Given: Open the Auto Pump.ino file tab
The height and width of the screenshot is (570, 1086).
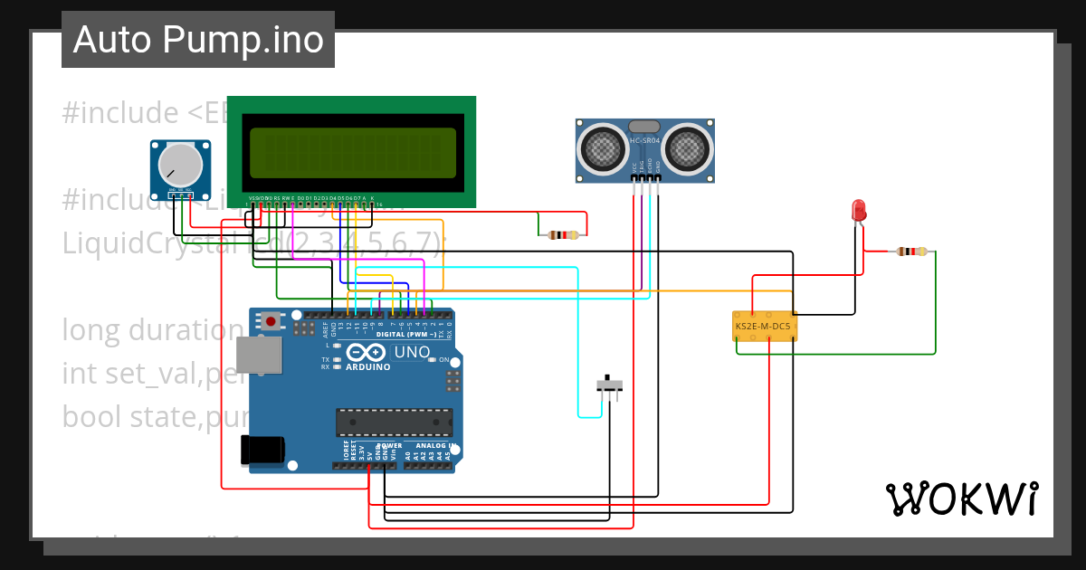Looking at the screenshot, I should 198,40.
